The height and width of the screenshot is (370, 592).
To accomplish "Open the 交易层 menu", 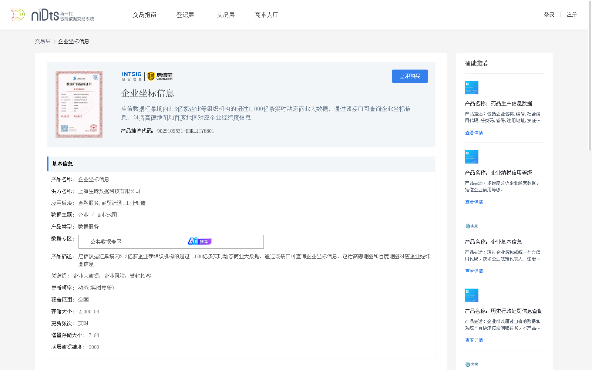I will point(226,15).
